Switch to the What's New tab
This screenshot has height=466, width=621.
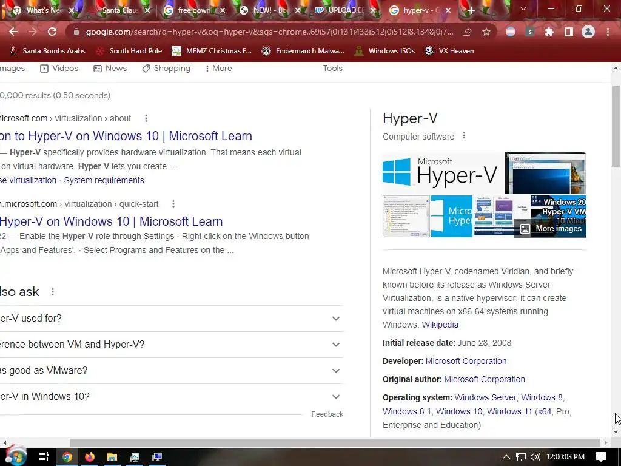(x=42, y=10)
